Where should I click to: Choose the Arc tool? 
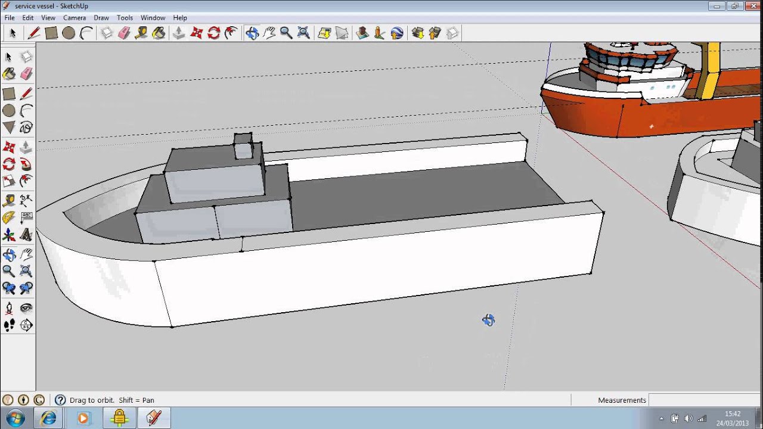[86, 33]
